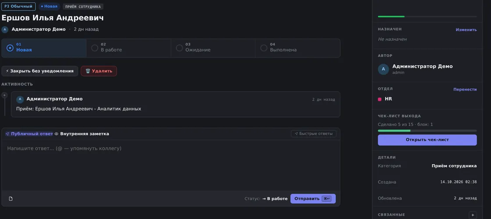Switch to the Внутренняя заметка tab

tap(82, 134)
